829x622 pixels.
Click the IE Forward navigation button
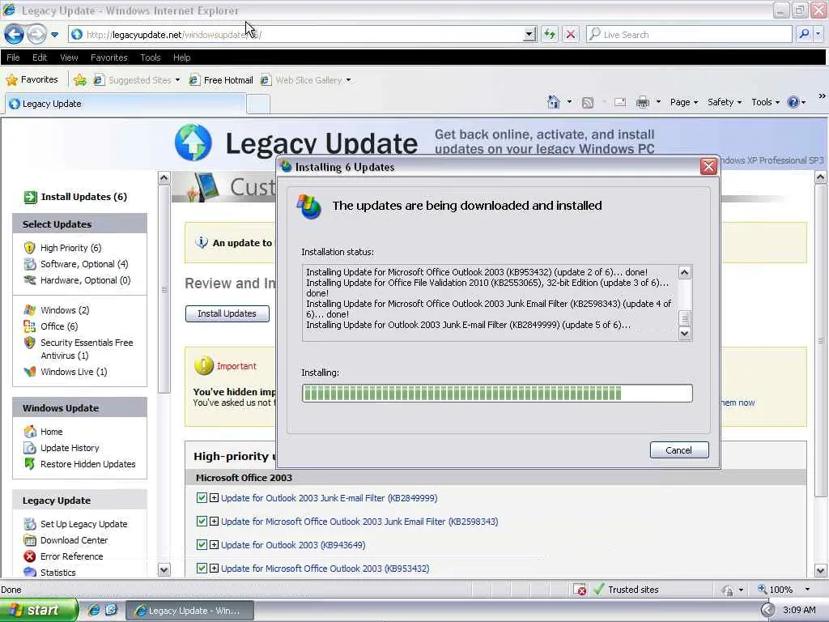(36, 34)
